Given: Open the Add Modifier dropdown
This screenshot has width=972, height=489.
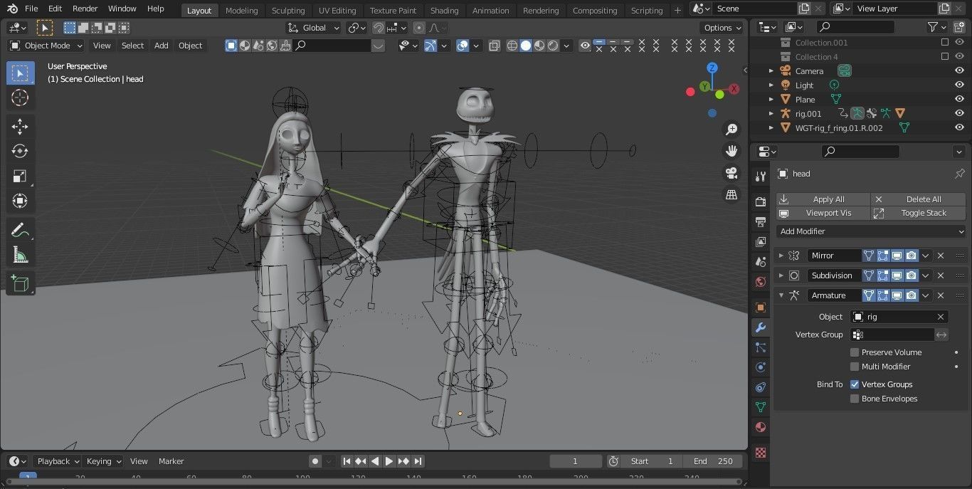Looking at the screenshot, I should tap(872, 231).
